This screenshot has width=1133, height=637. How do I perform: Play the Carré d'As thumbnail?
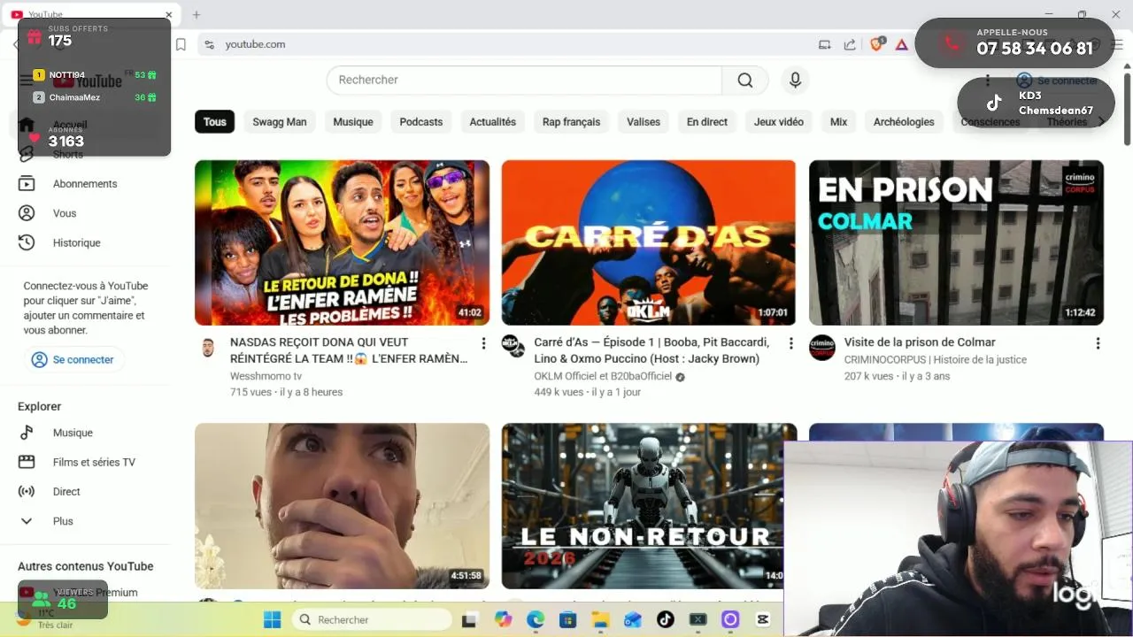pos(649,242)
